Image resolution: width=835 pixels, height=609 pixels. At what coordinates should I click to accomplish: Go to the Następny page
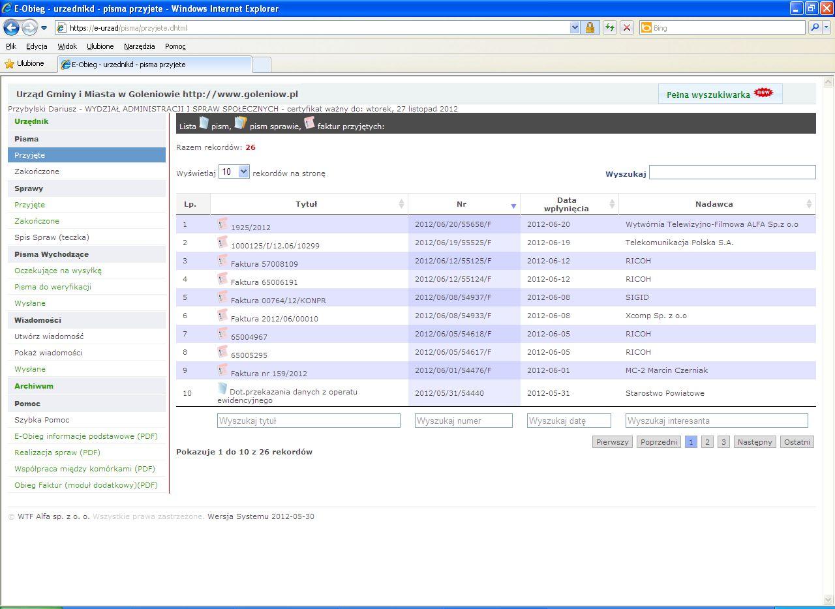(x=755, y=442)
